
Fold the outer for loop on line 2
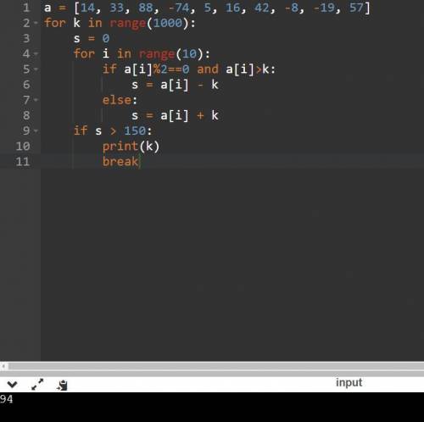[x=36, y=23]
